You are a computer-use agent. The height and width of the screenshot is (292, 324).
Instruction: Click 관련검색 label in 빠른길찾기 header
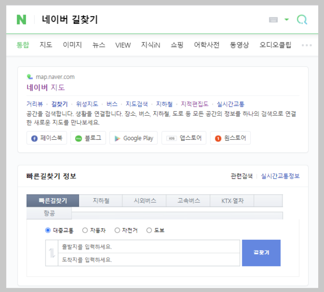tap(241, 176)
